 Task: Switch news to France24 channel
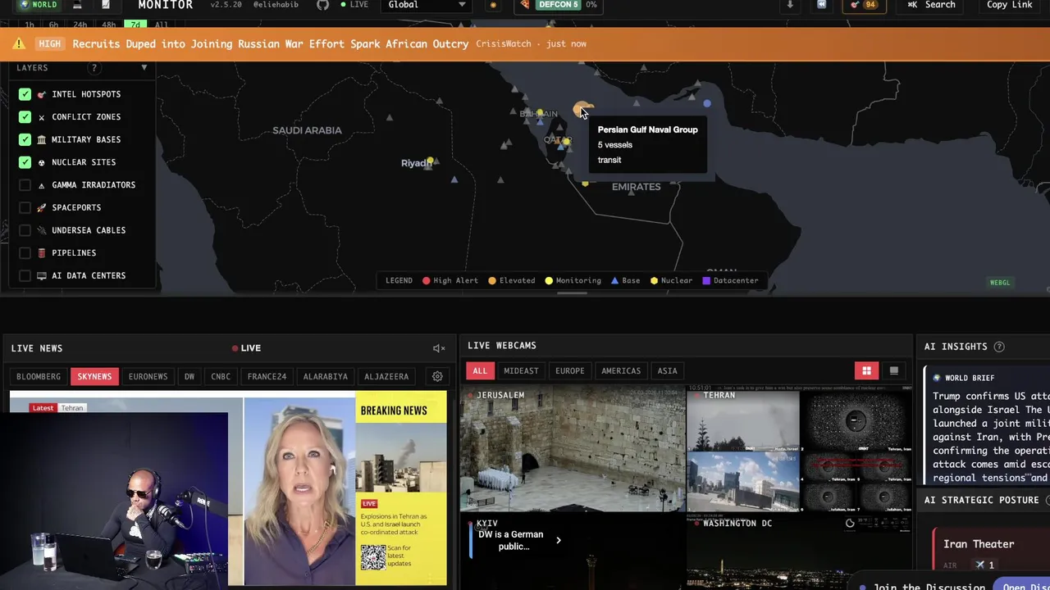coord(267,376)
